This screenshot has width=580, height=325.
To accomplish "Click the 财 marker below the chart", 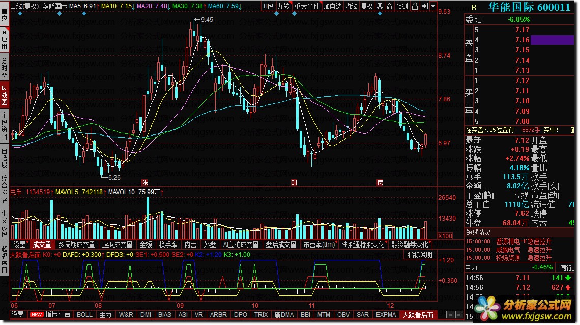I will (294, 182).
